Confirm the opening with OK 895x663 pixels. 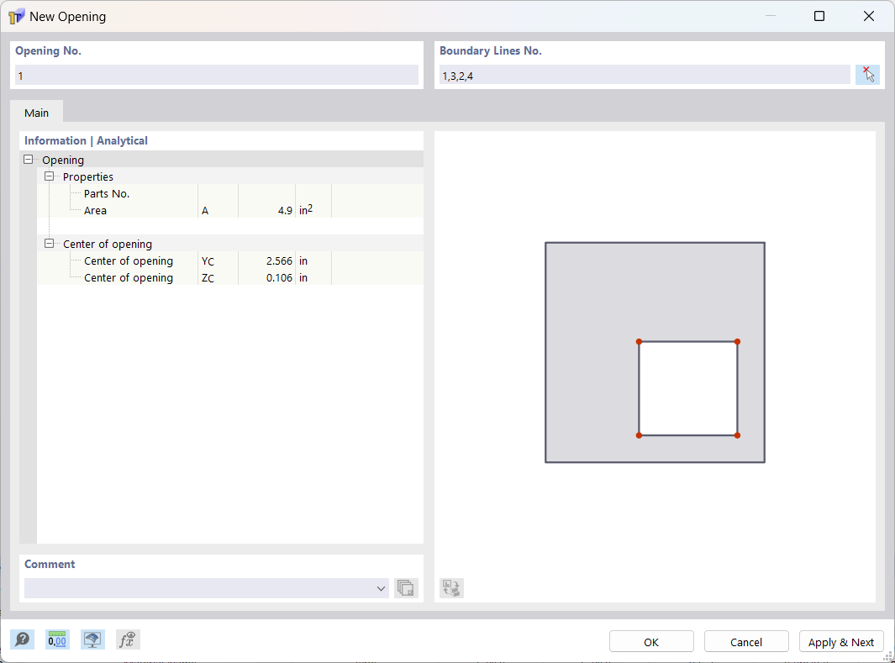(651, 640)
